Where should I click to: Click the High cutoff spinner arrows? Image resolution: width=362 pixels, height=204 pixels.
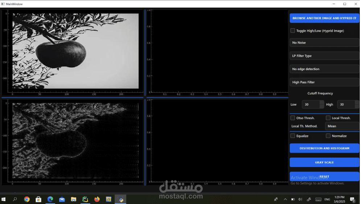tap(357, 105)
